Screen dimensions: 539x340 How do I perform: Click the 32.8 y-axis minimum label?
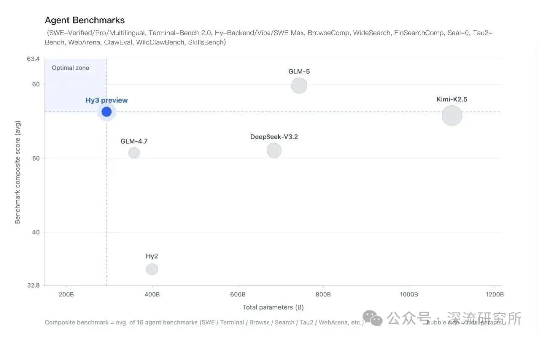point(33,286)
